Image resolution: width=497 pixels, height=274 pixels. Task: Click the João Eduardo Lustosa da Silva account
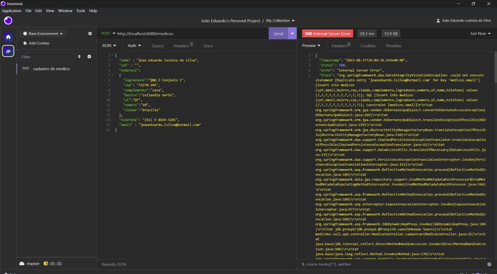tap(463, 21)
